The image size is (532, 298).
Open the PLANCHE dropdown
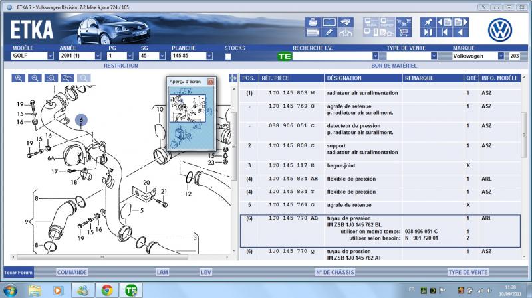[x=209, y=56]
